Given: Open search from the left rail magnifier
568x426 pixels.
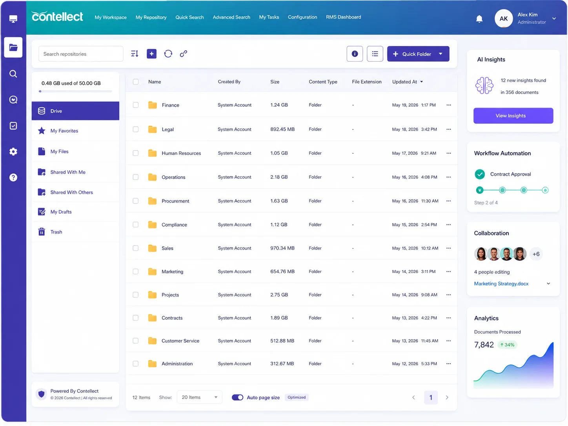Looking at the screenshot, I should tap(13, 74).
